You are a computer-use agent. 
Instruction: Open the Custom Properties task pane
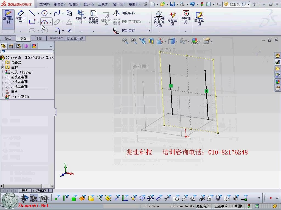coord(278,88)
